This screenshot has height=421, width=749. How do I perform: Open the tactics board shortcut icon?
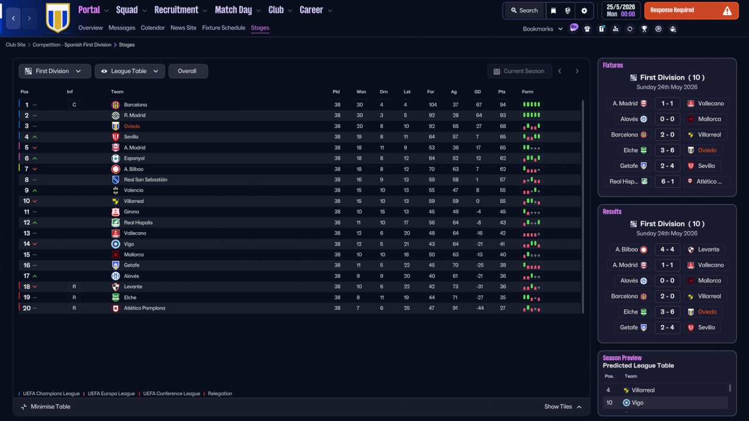point(602,29)
